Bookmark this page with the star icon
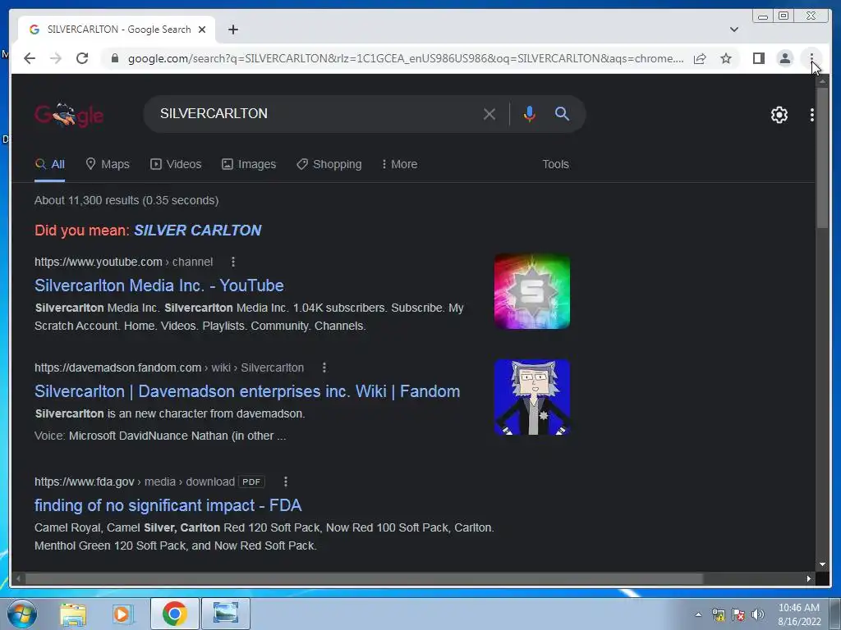 [x=726, y=58]
